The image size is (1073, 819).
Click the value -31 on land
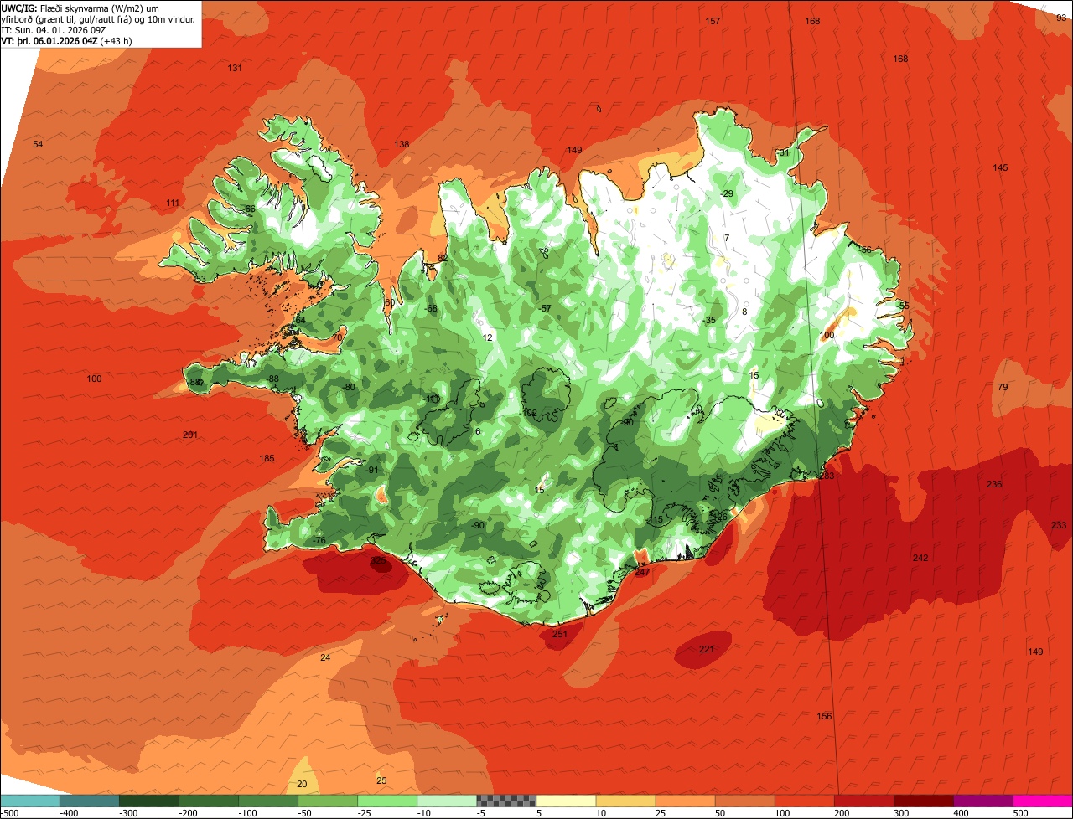click(x=784, y=153)
